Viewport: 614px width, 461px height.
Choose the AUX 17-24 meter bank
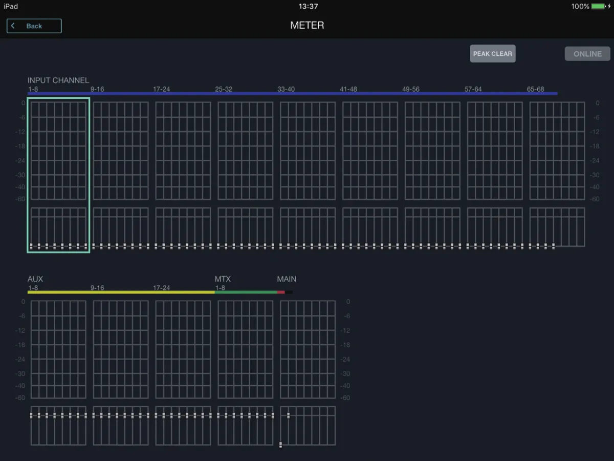[x=183, y=373]
